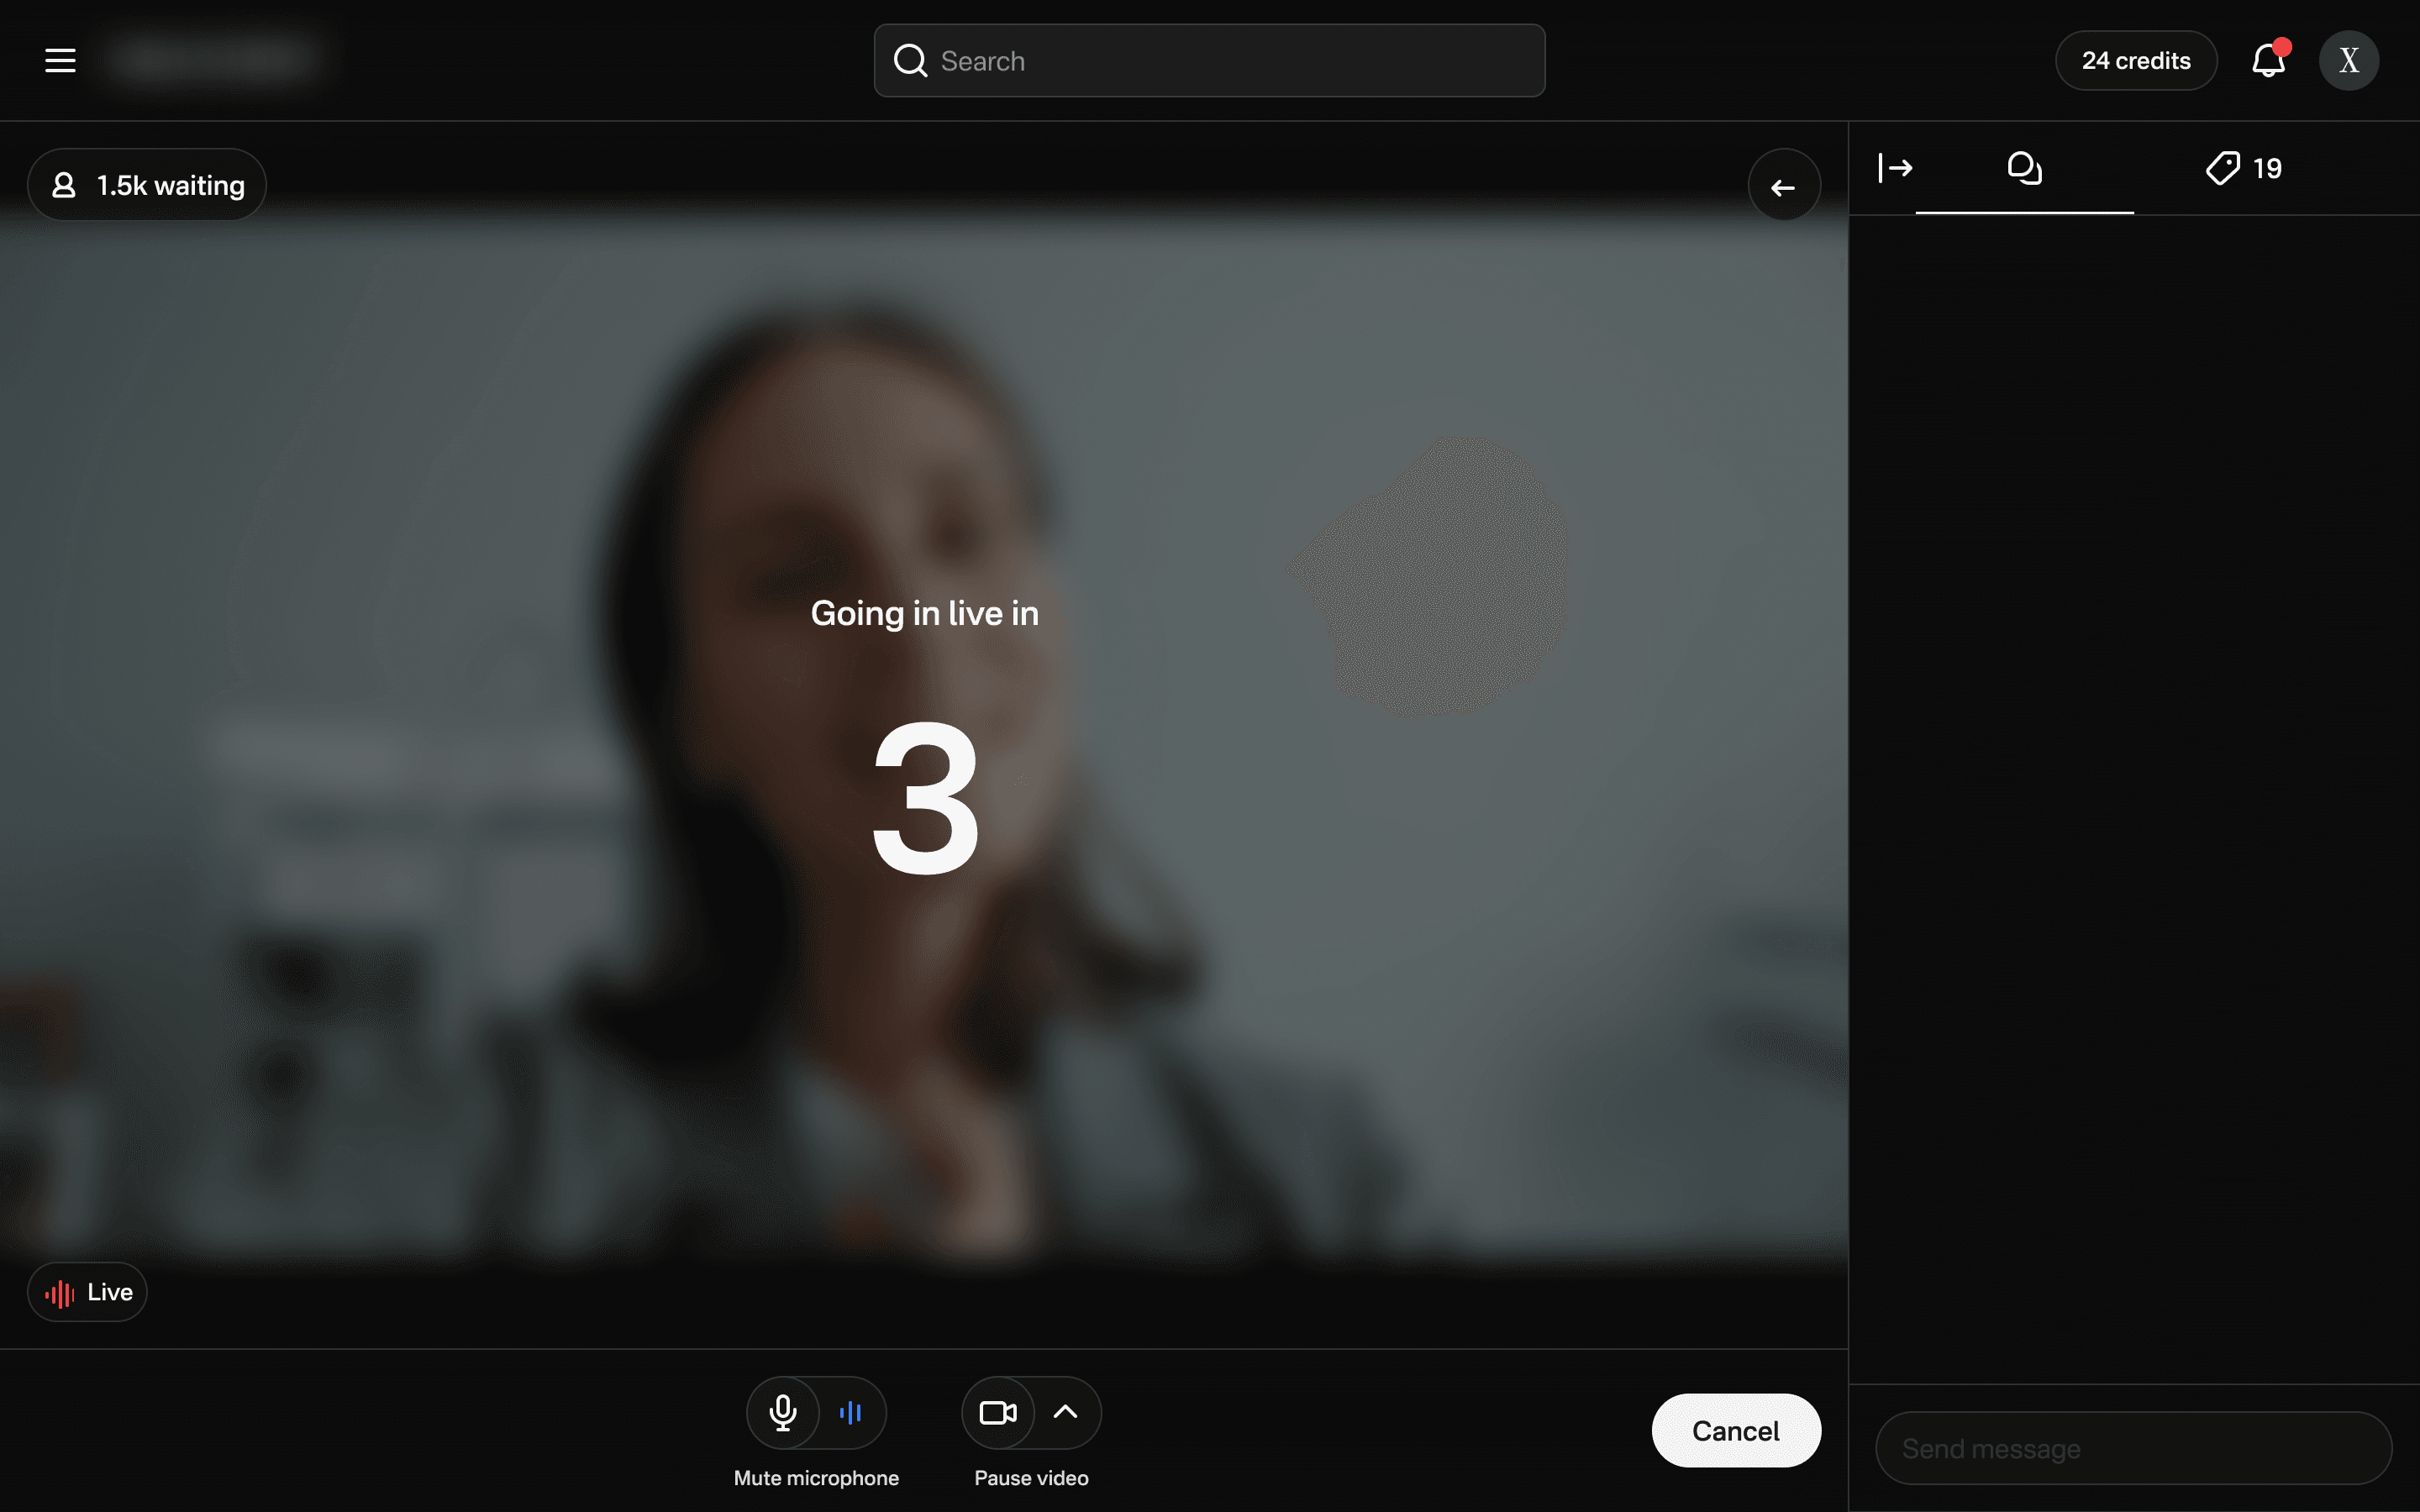The width and height of the screenshot is (2420, 1512).
Task: Collapse the side panel with arrow icon
Action: (x=1895, y=168)
